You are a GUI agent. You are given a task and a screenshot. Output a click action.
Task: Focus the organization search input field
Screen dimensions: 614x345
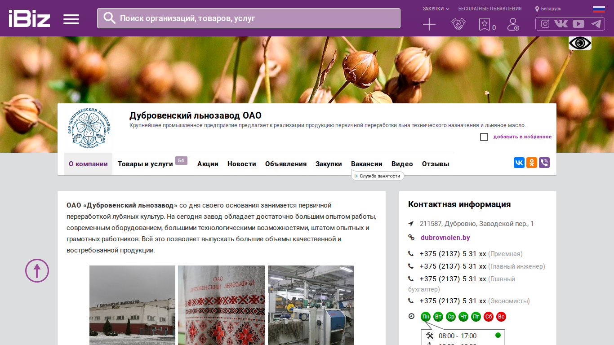tap(249, 18)
